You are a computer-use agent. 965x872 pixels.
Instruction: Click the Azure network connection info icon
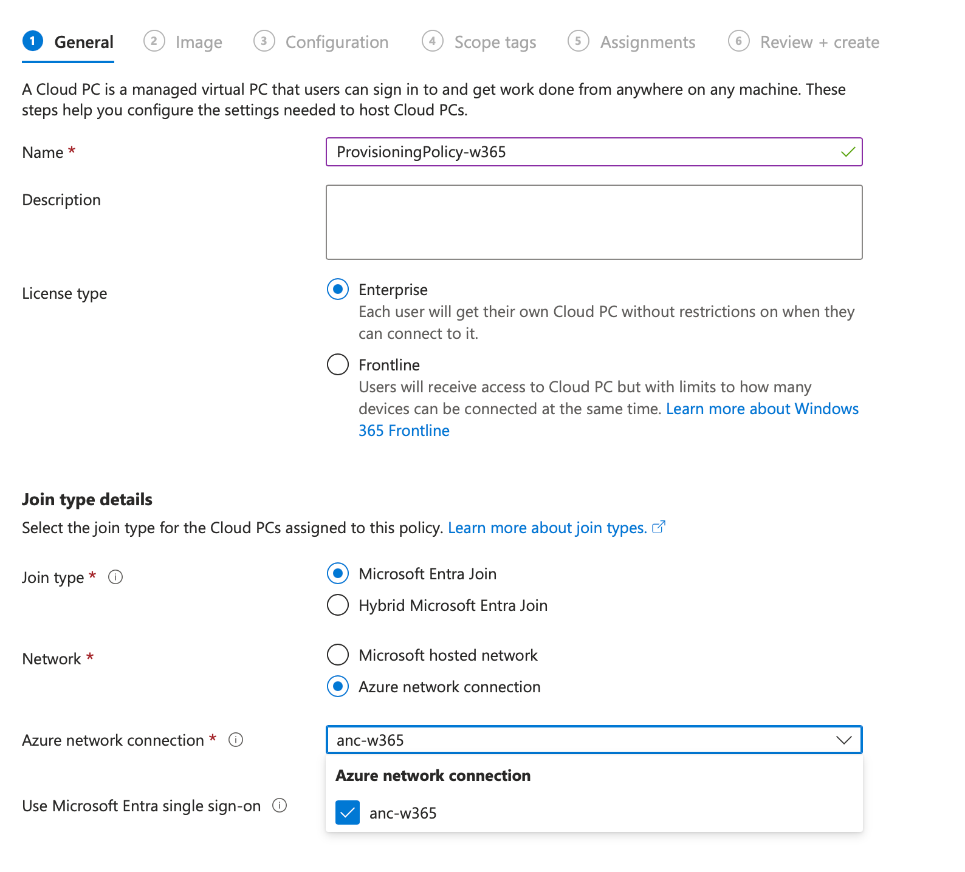coord(236,740)
